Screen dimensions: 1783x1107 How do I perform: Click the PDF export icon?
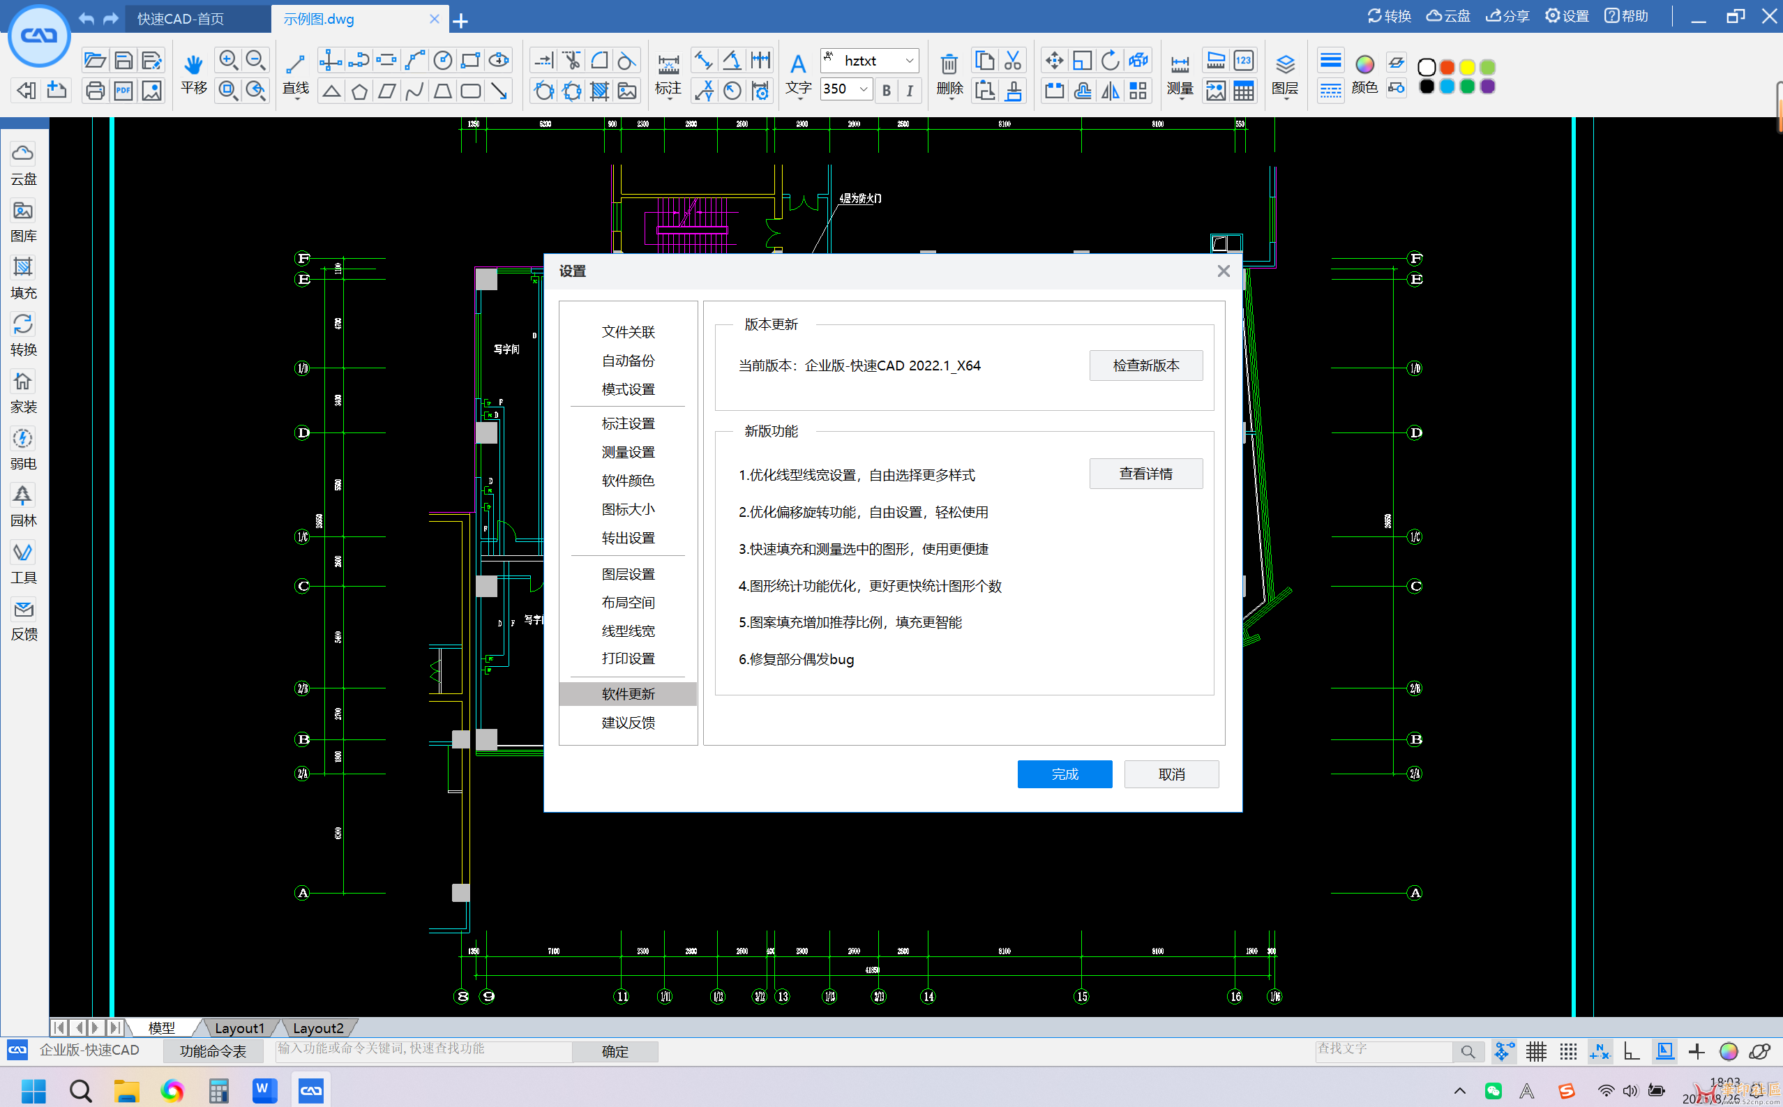tap(123, 91)
